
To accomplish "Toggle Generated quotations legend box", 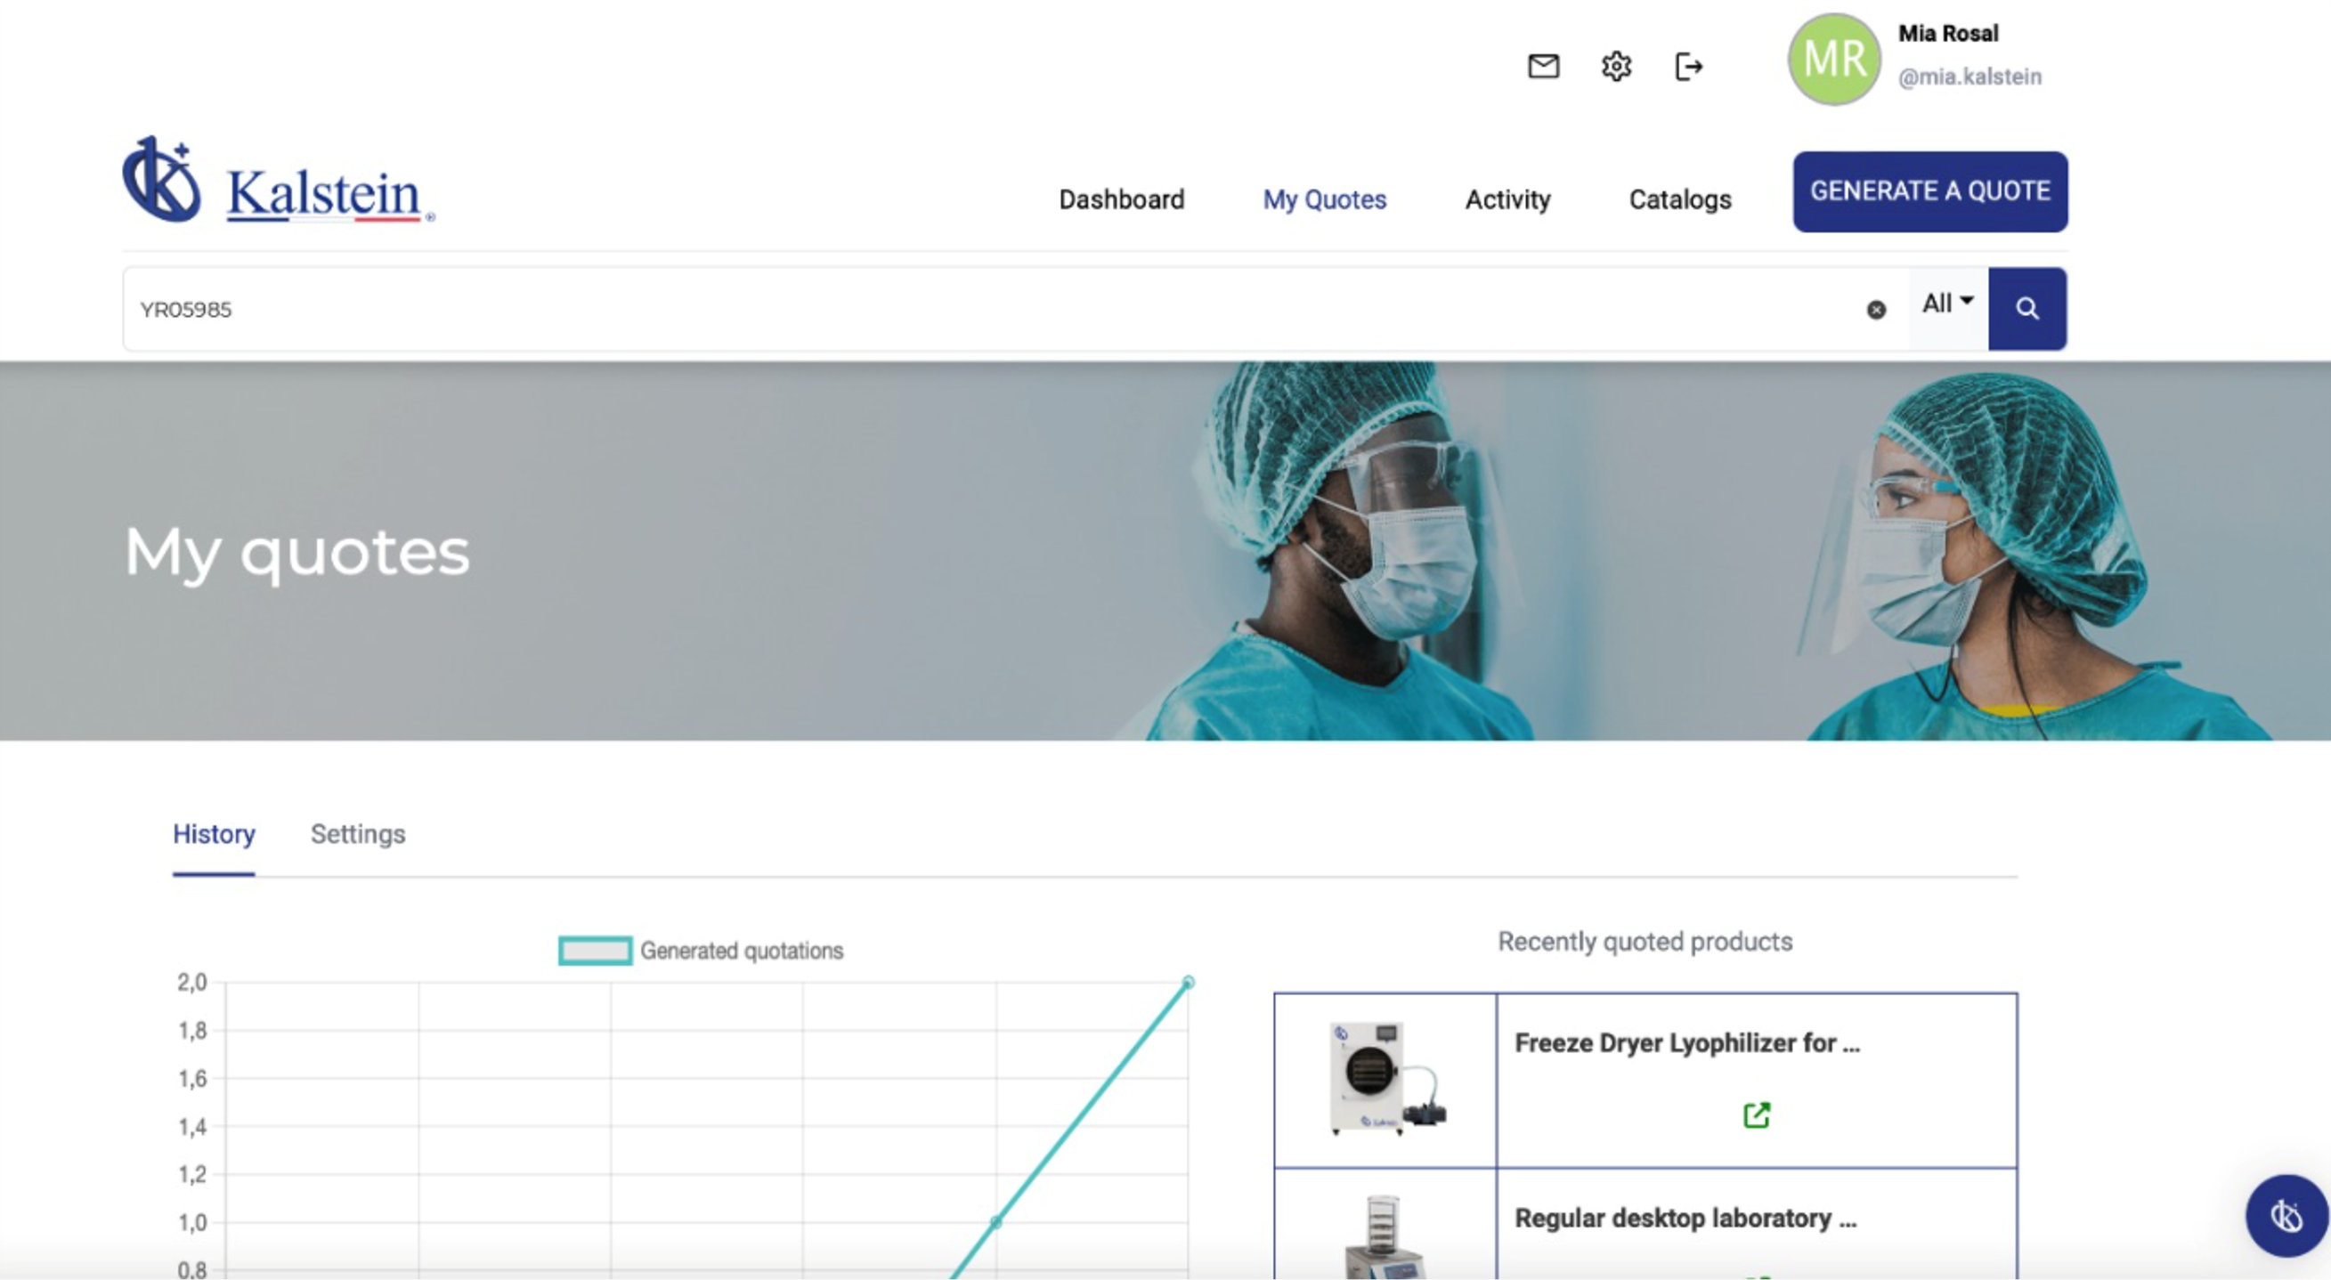I will [596, 951].
